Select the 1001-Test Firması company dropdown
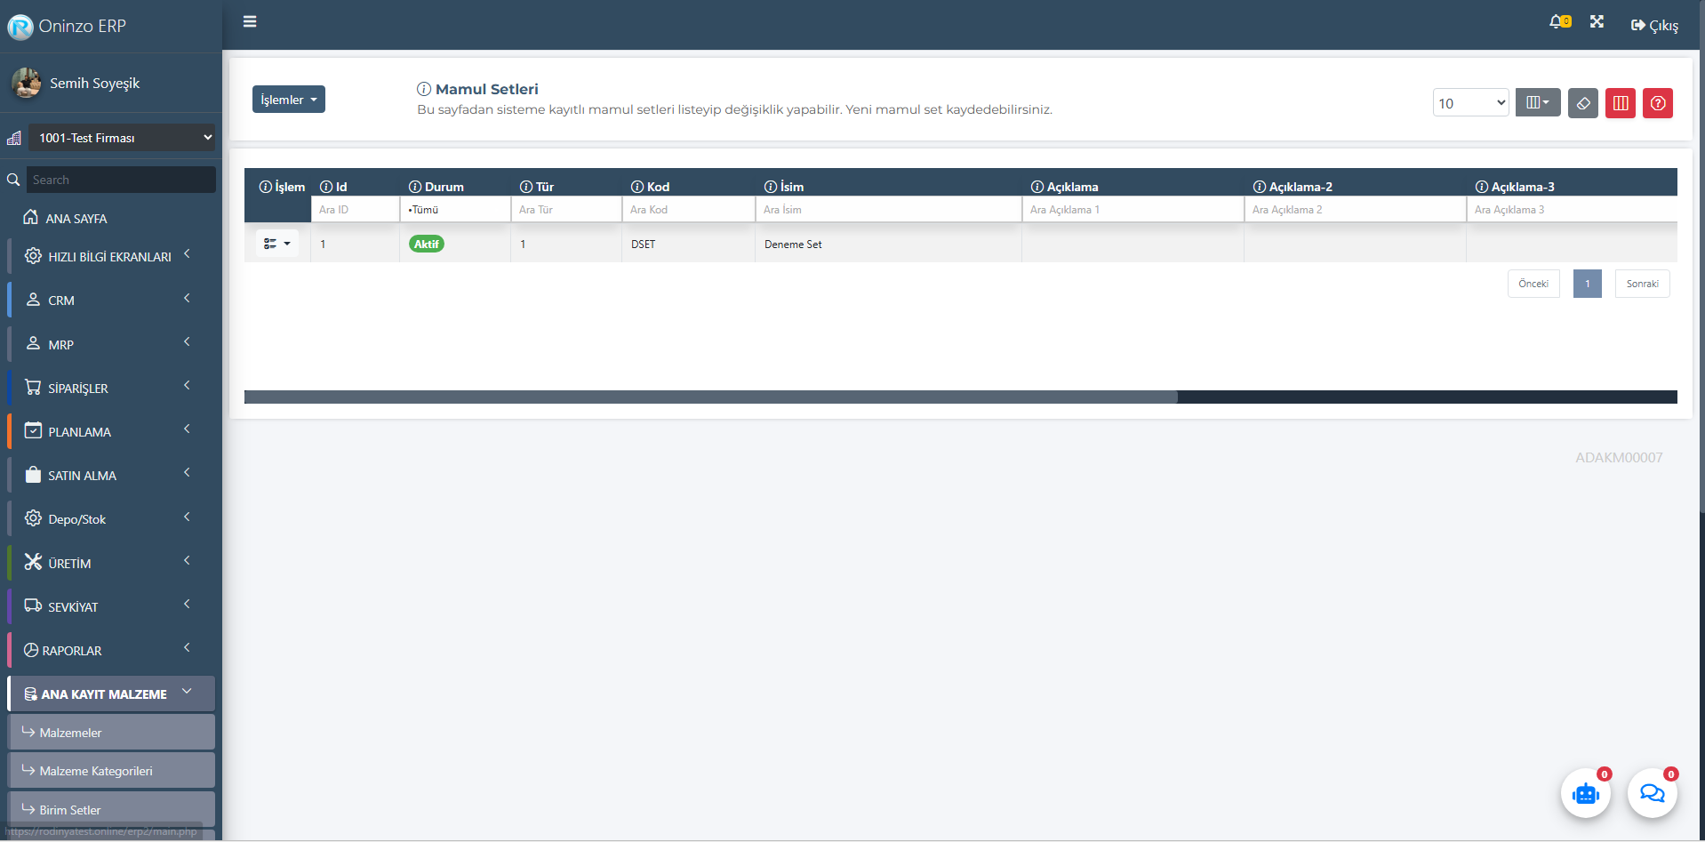This screenshot has height=842, width=1705. 121,138
